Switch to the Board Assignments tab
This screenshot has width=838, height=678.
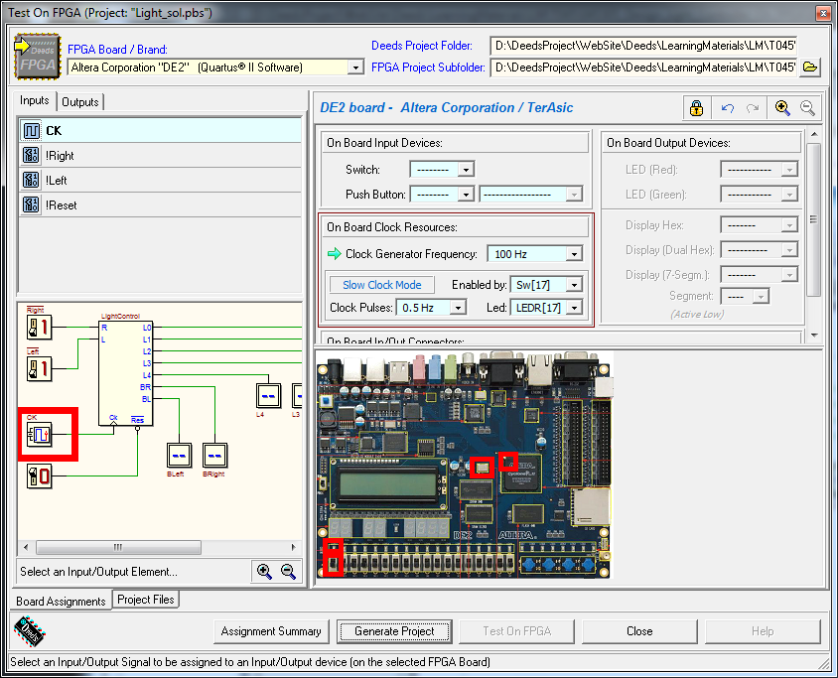point(61,601)
